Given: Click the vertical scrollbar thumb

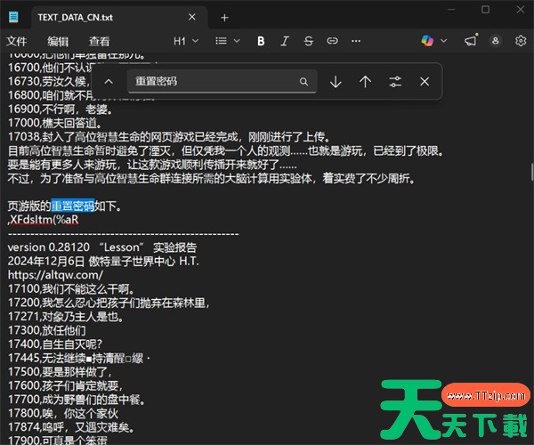Looking at the screenshot, I should [531, 173].
